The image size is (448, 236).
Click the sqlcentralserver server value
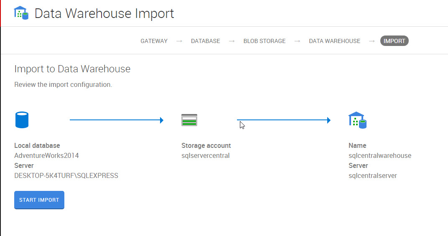[x=372, y=176]
